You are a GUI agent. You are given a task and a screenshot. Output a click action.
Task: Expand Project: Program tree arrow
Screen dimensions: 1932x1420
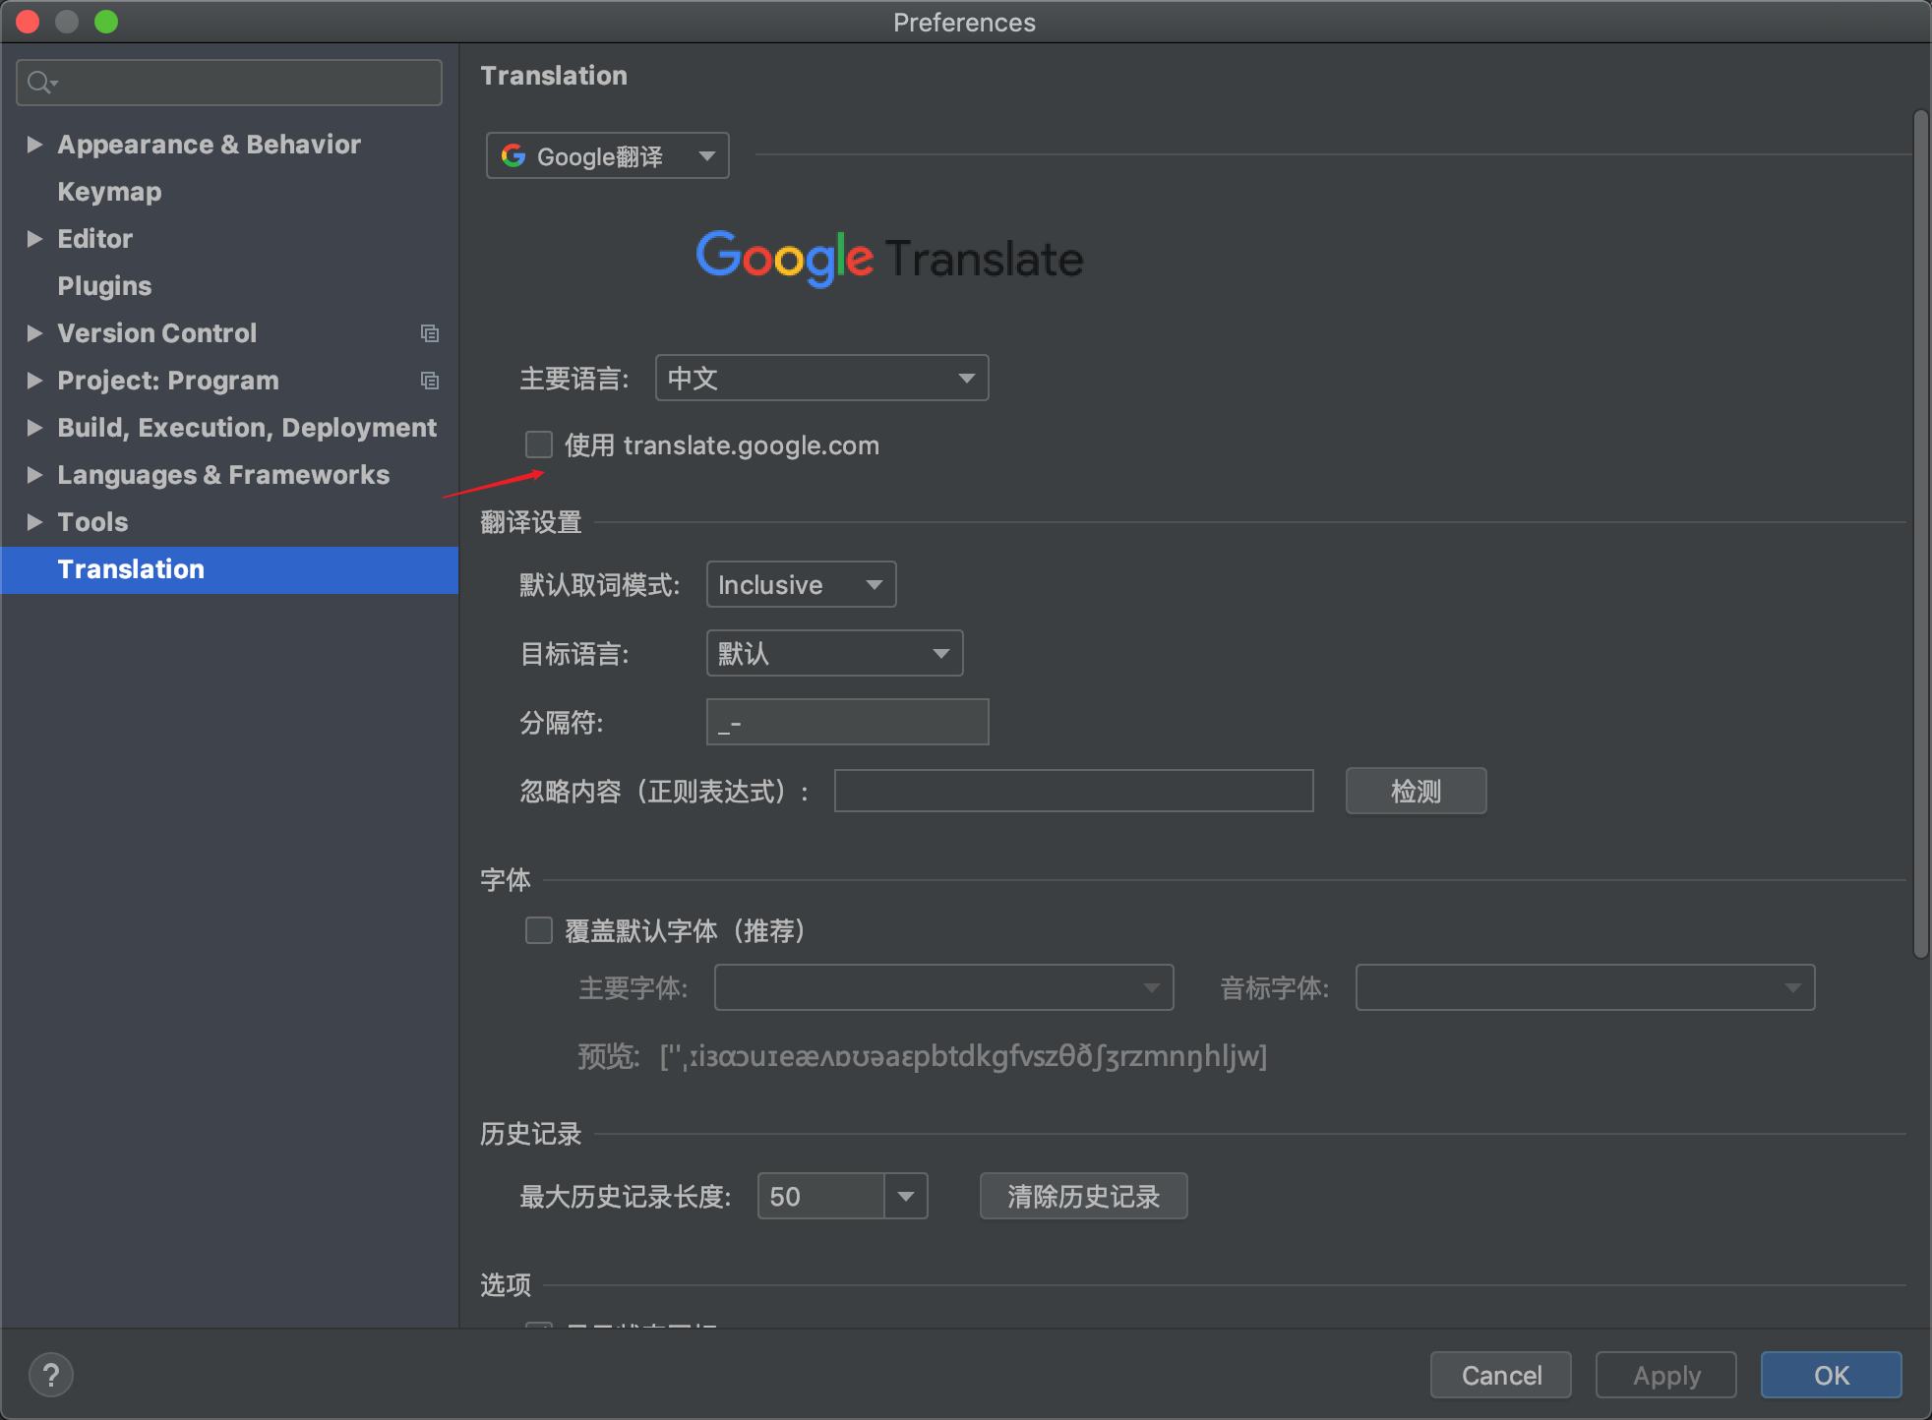(34, 381)
